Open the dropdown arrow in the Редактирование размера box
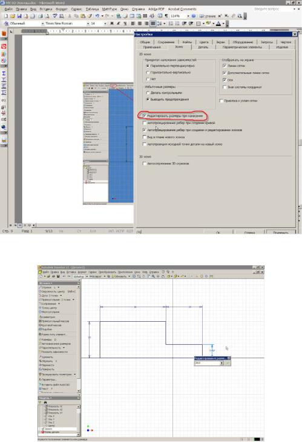 [222, 363]
